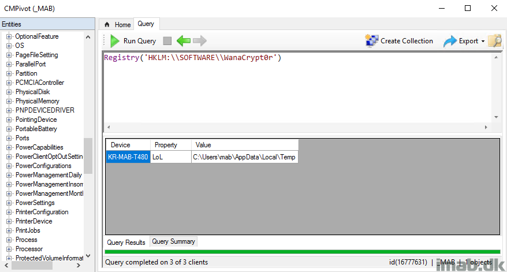The height and width of the screenshot is (272, 507).
Task: Click into the query editor text
Action: click(193, 58)
